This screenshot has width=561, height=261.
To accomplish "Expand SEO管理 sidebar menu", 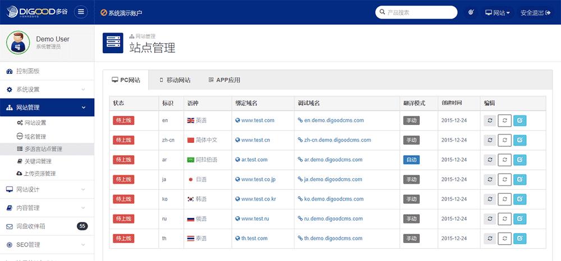I will point(47,245).
